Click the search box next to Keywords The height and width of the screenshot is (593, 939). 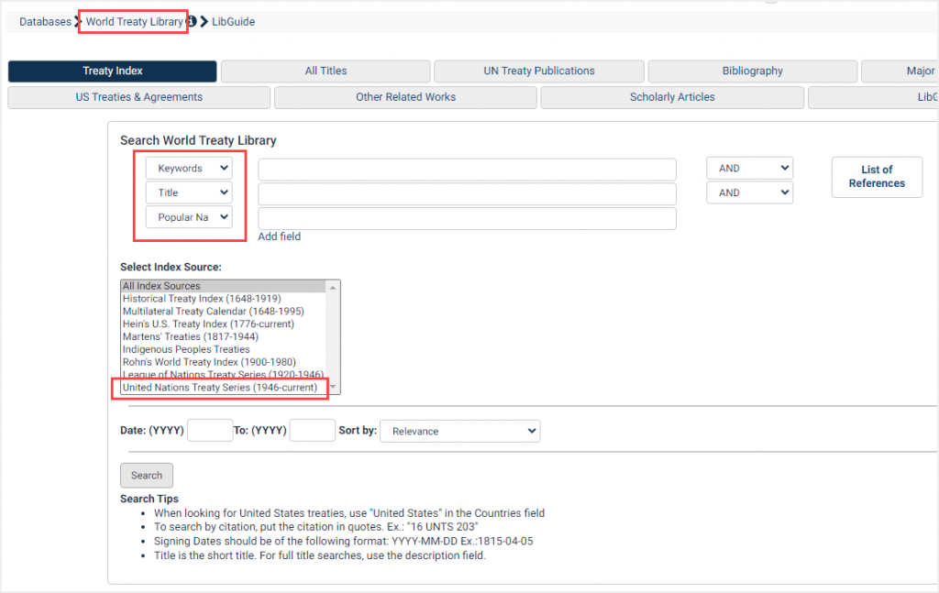pos(467,170)
